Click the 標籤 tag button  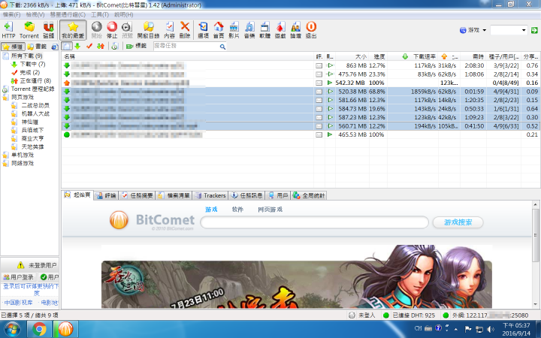(136, 46)
